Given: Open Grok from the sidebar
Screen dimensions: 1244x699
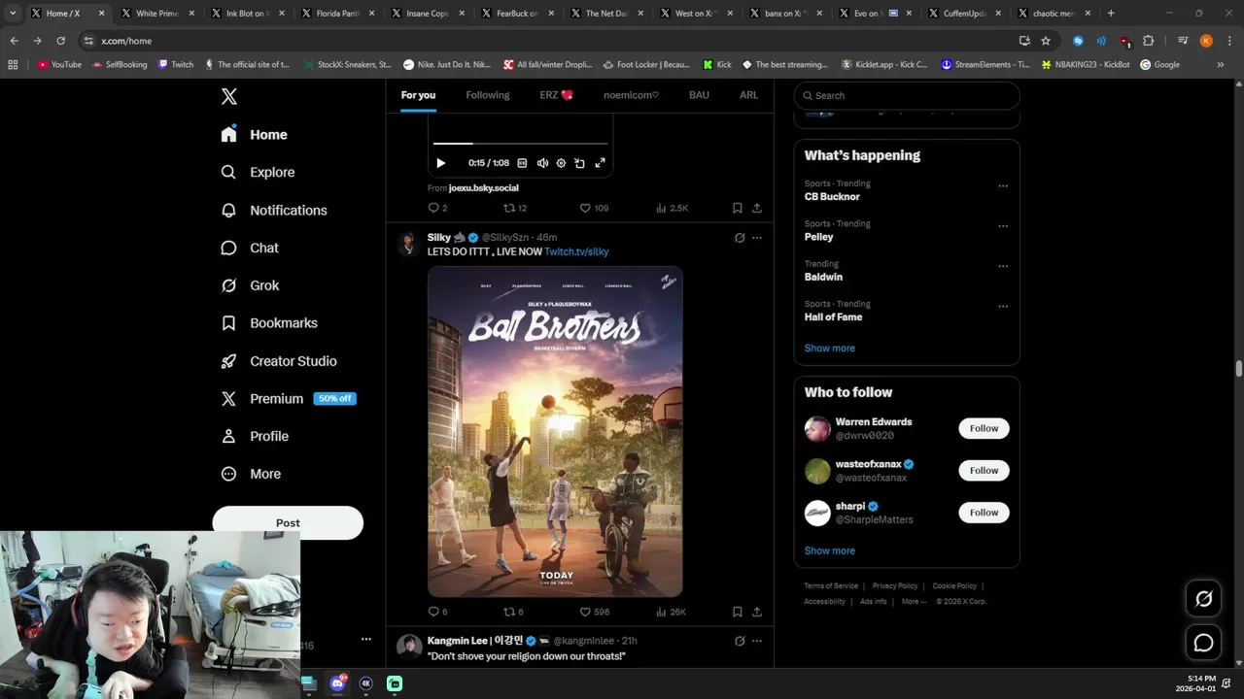Looking at the screenshot, I should 251,285.
